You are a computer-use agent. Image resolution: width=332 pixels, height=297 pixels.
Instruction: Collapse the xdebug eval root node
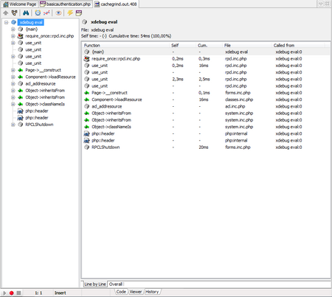click(6, 22)
